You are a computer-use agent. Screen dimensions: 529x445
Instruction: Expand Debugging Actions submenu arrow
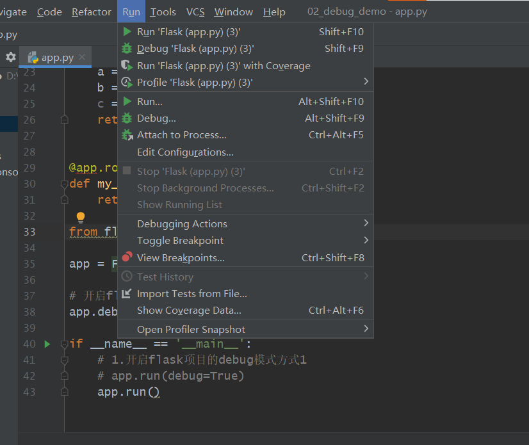click(x=366, y=223)
